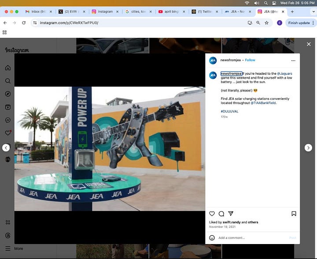Open emoji picker in comment box
This screenshot has height=259, width=317.
click(212, 238)
